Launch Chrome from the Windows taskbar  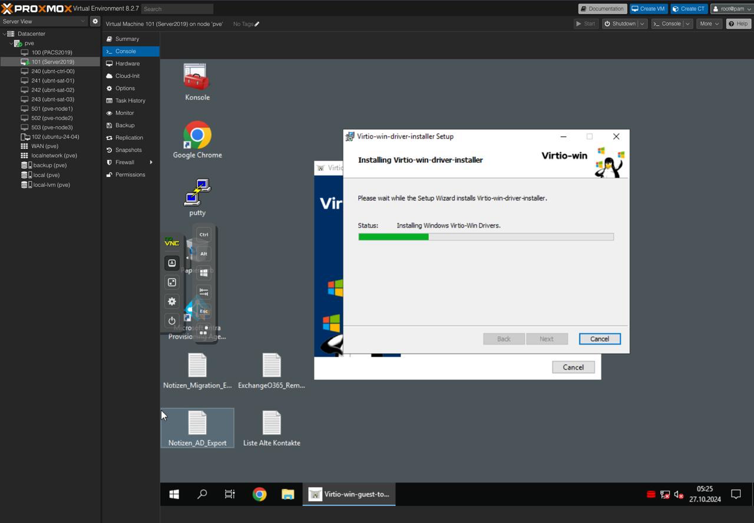coord(259,494)
